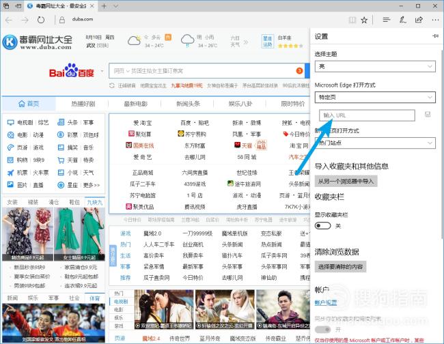Select the 首页 home tab

click(x=29, y=104)
